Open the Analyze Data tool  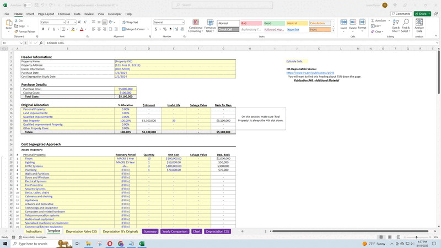(419, 25)
